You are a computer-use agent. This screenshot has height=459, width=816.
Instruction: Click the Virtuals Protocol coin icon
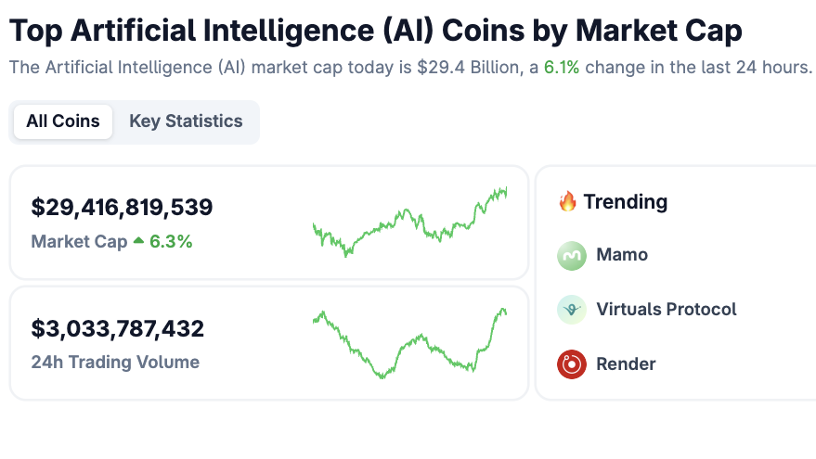click(x=572, y=310)
